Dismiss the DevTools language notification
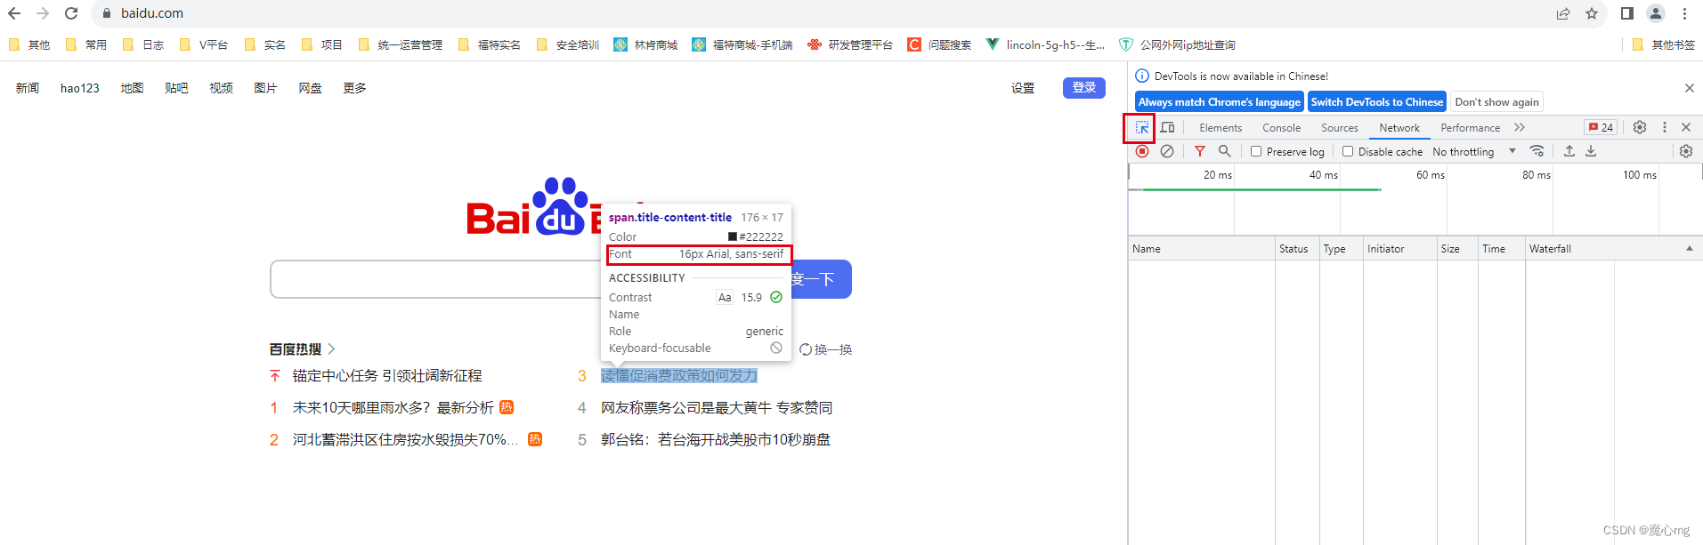 pos(1690,88)
